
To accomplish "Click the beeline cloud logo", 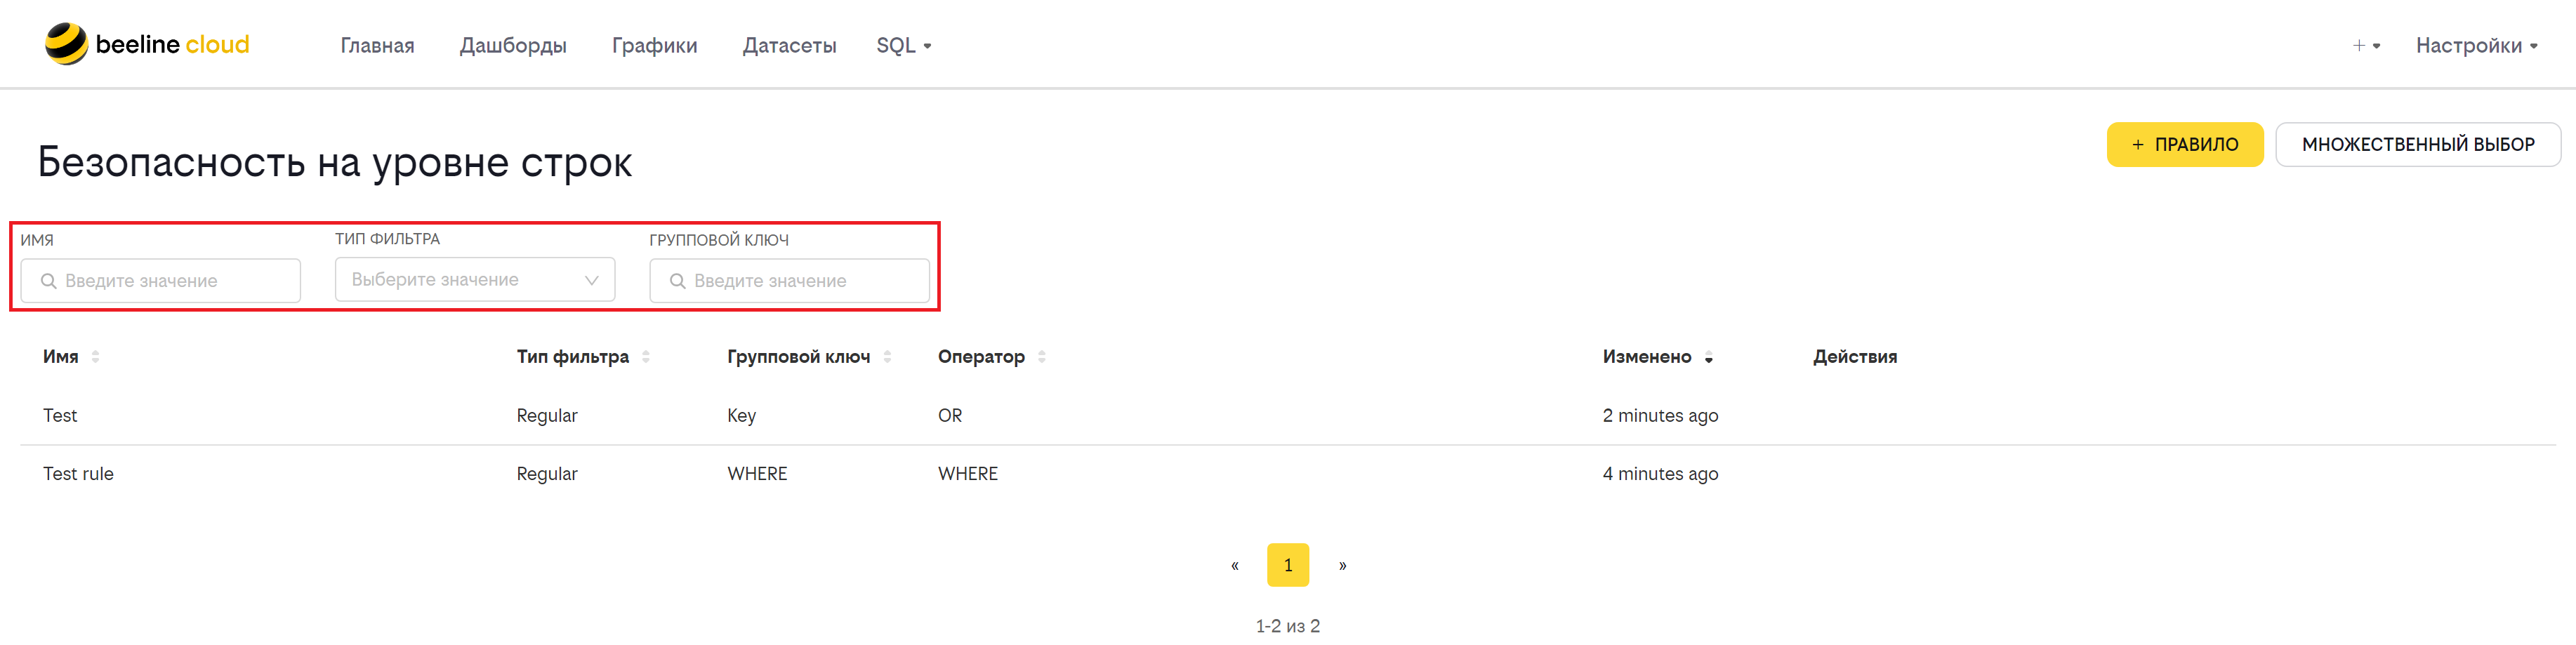I will pos(147,44).
